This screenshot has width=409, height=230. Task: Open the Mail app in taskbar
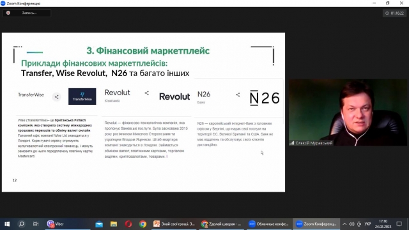99,224
